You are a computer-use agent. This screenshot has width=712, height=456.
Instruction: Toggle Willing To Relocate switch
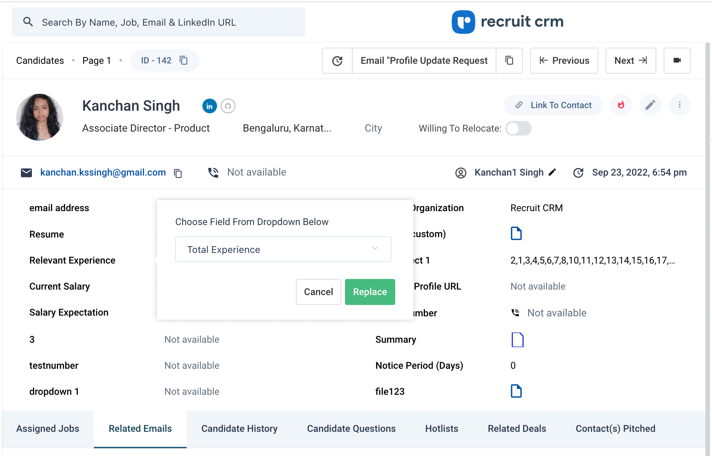[518, 128]
